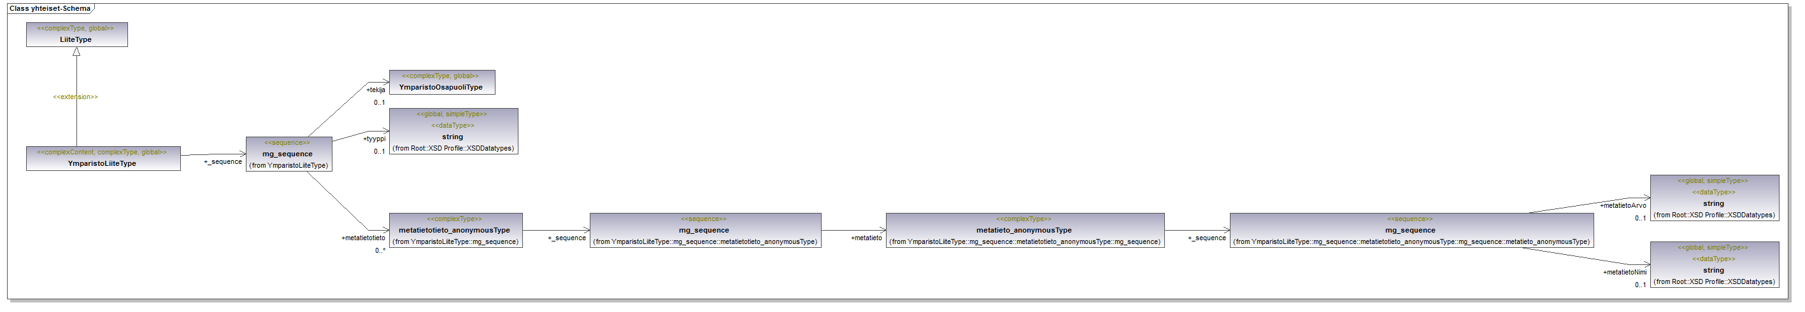Click the +tyyppi association label
The height and width of the screenshot is (312, 1805).
(374, 139)
